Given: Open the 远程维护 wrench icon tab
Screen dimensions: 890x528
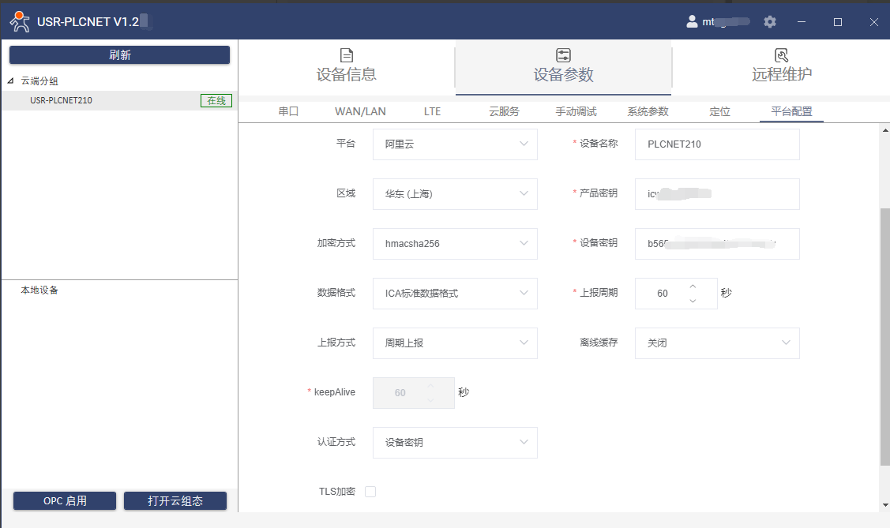Looking at the screenshot, I should 781,55.
